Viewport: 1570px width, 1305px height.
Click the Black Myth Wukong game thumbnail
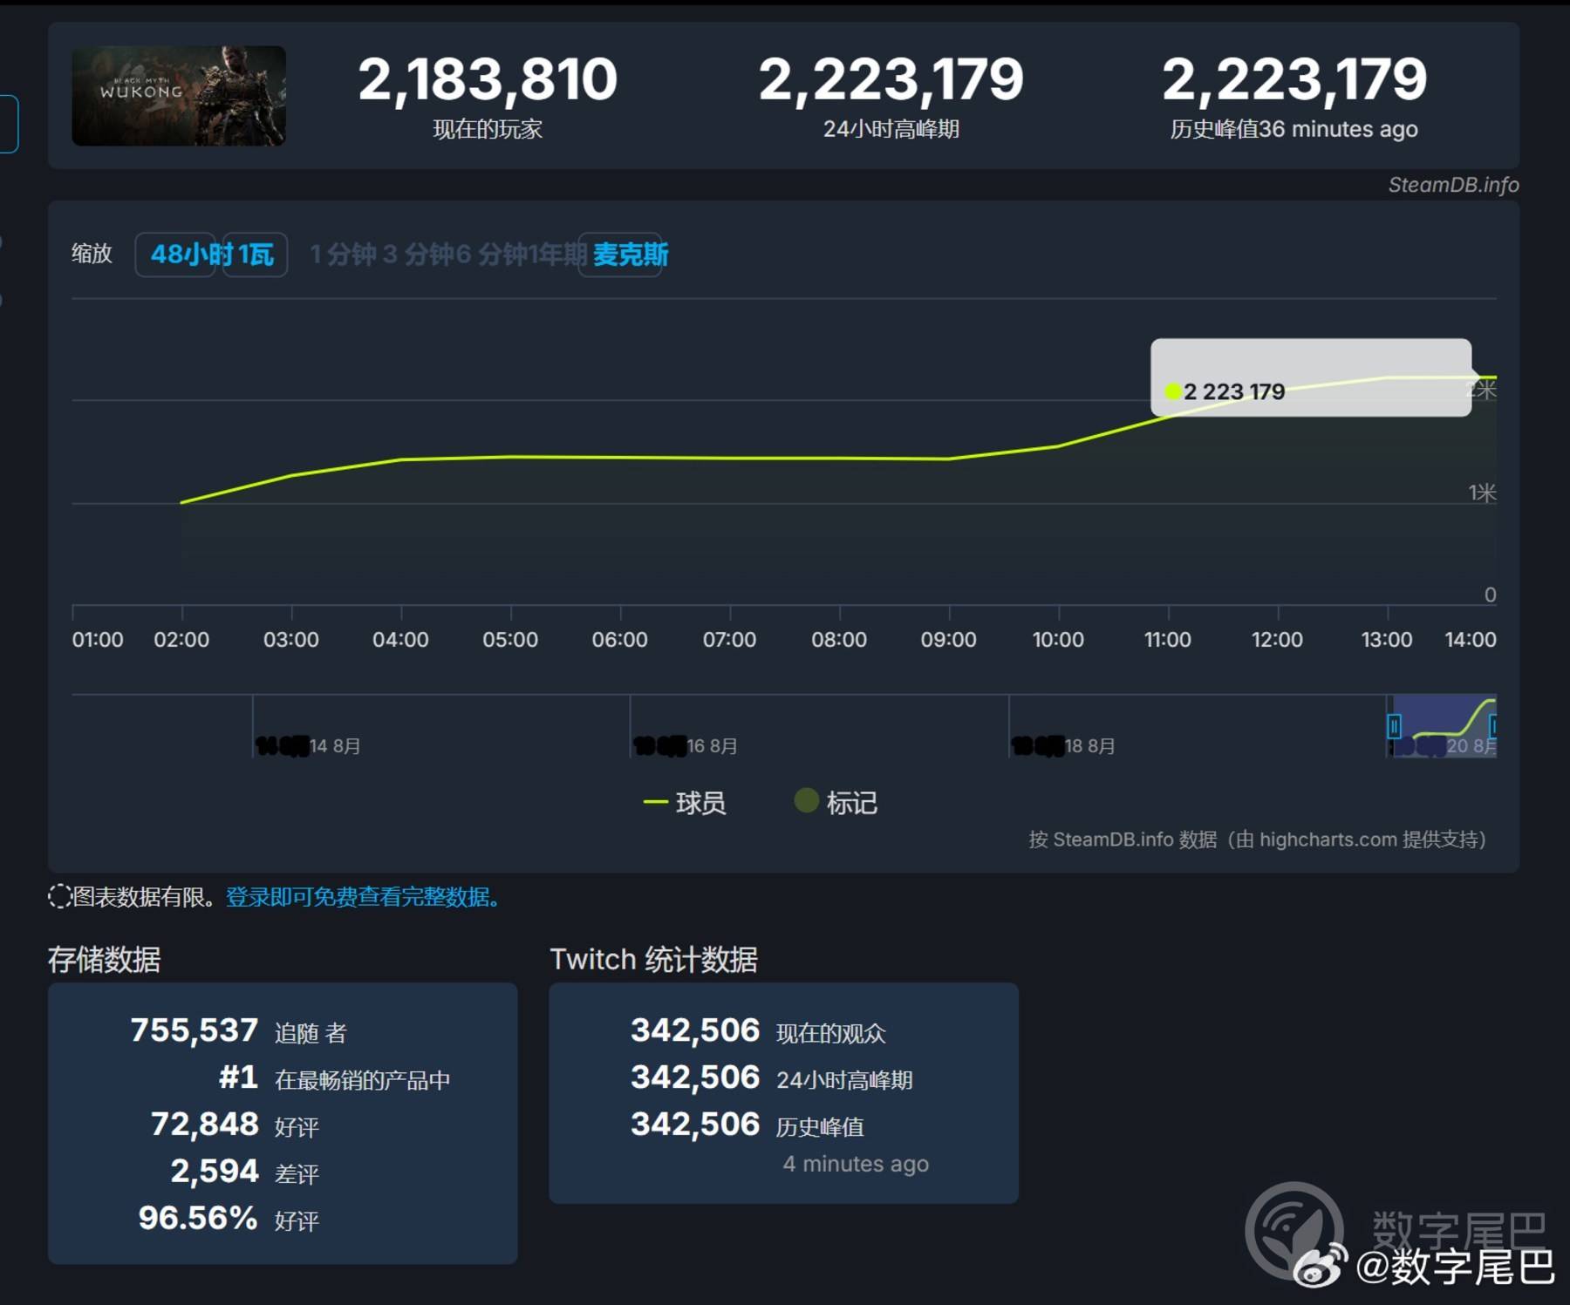[x=179, y=96]
